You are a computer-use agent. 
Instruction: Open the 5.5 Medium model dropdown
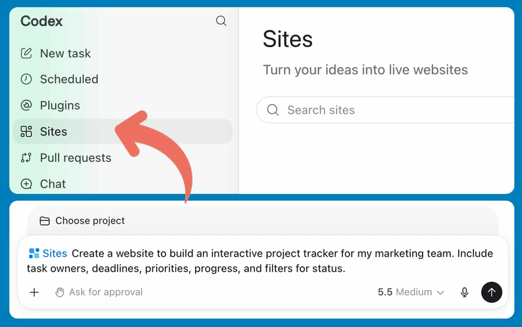tap(411, 292)
